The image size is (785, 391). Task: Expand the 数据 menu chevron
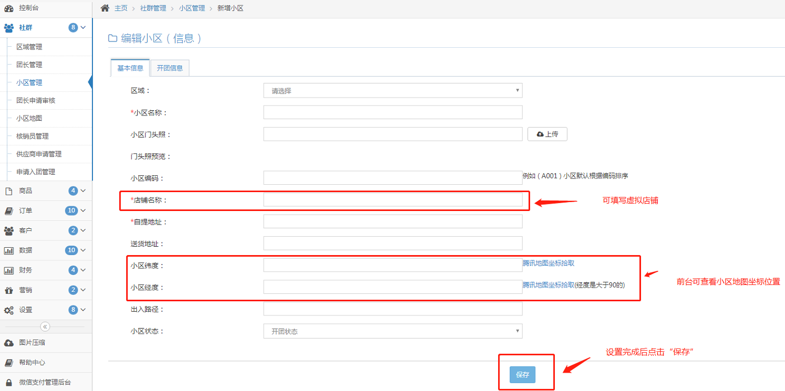(x=83, y=250)
